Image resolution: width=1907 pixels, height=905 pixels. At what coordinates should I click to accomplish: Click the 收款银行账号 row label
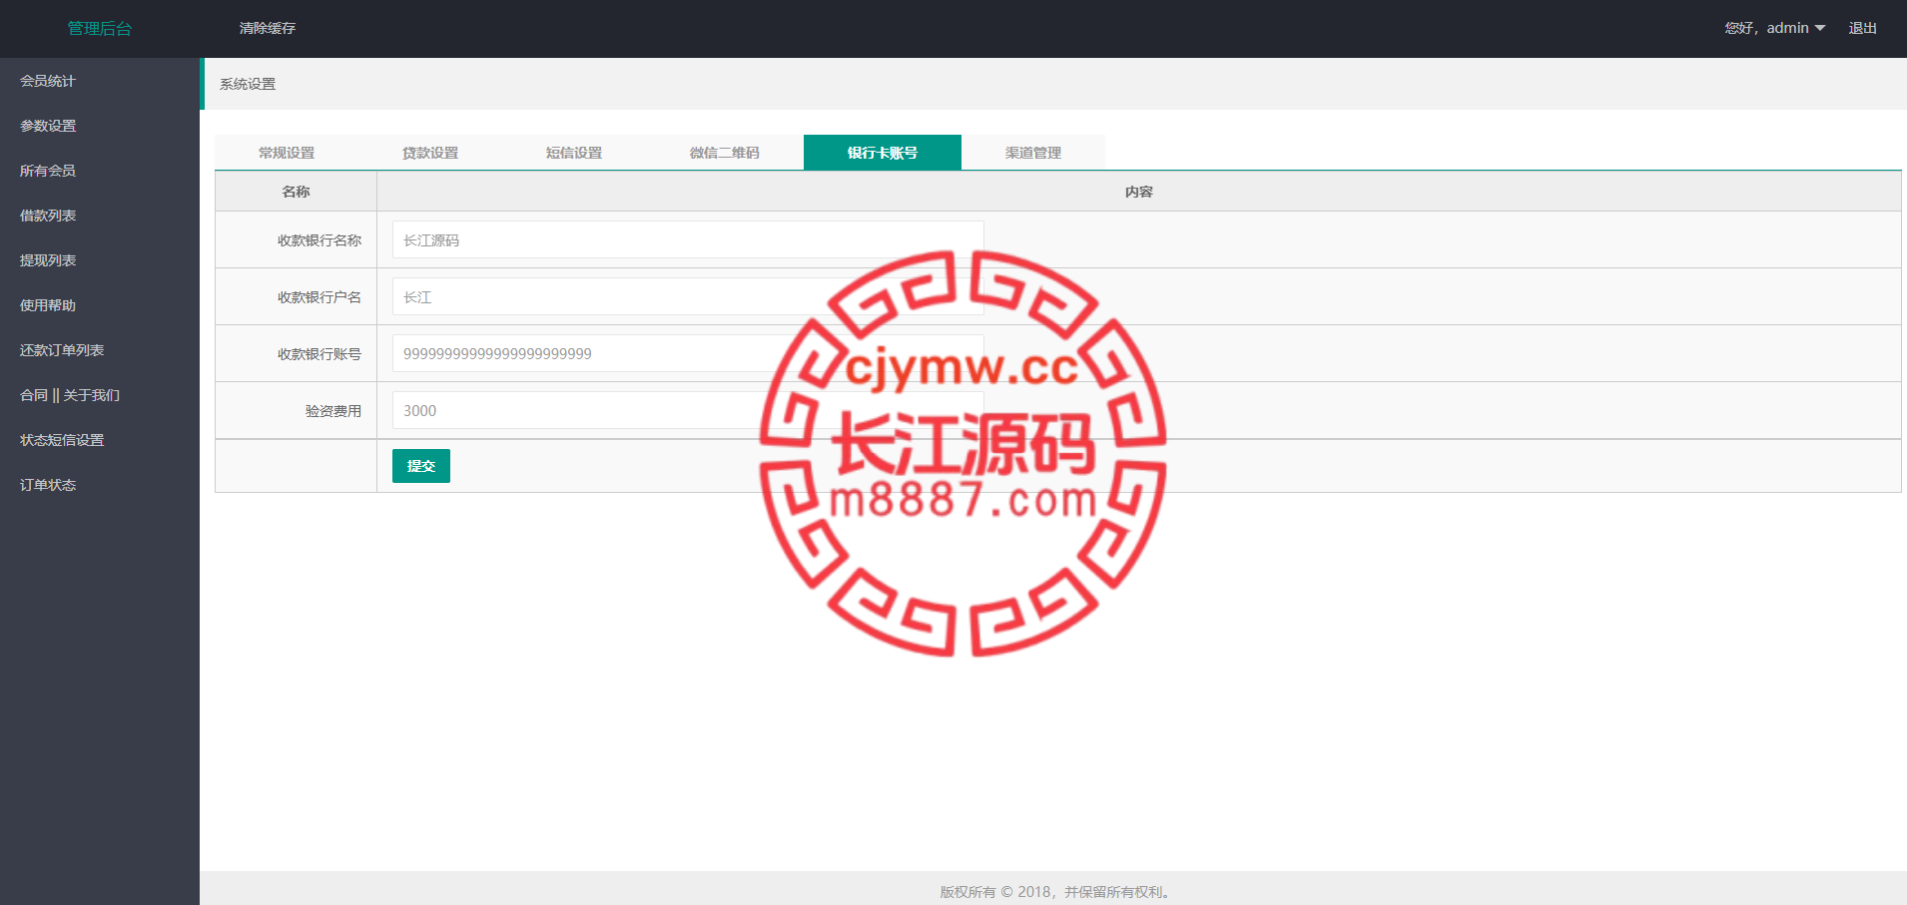click(x=319, y=354)
